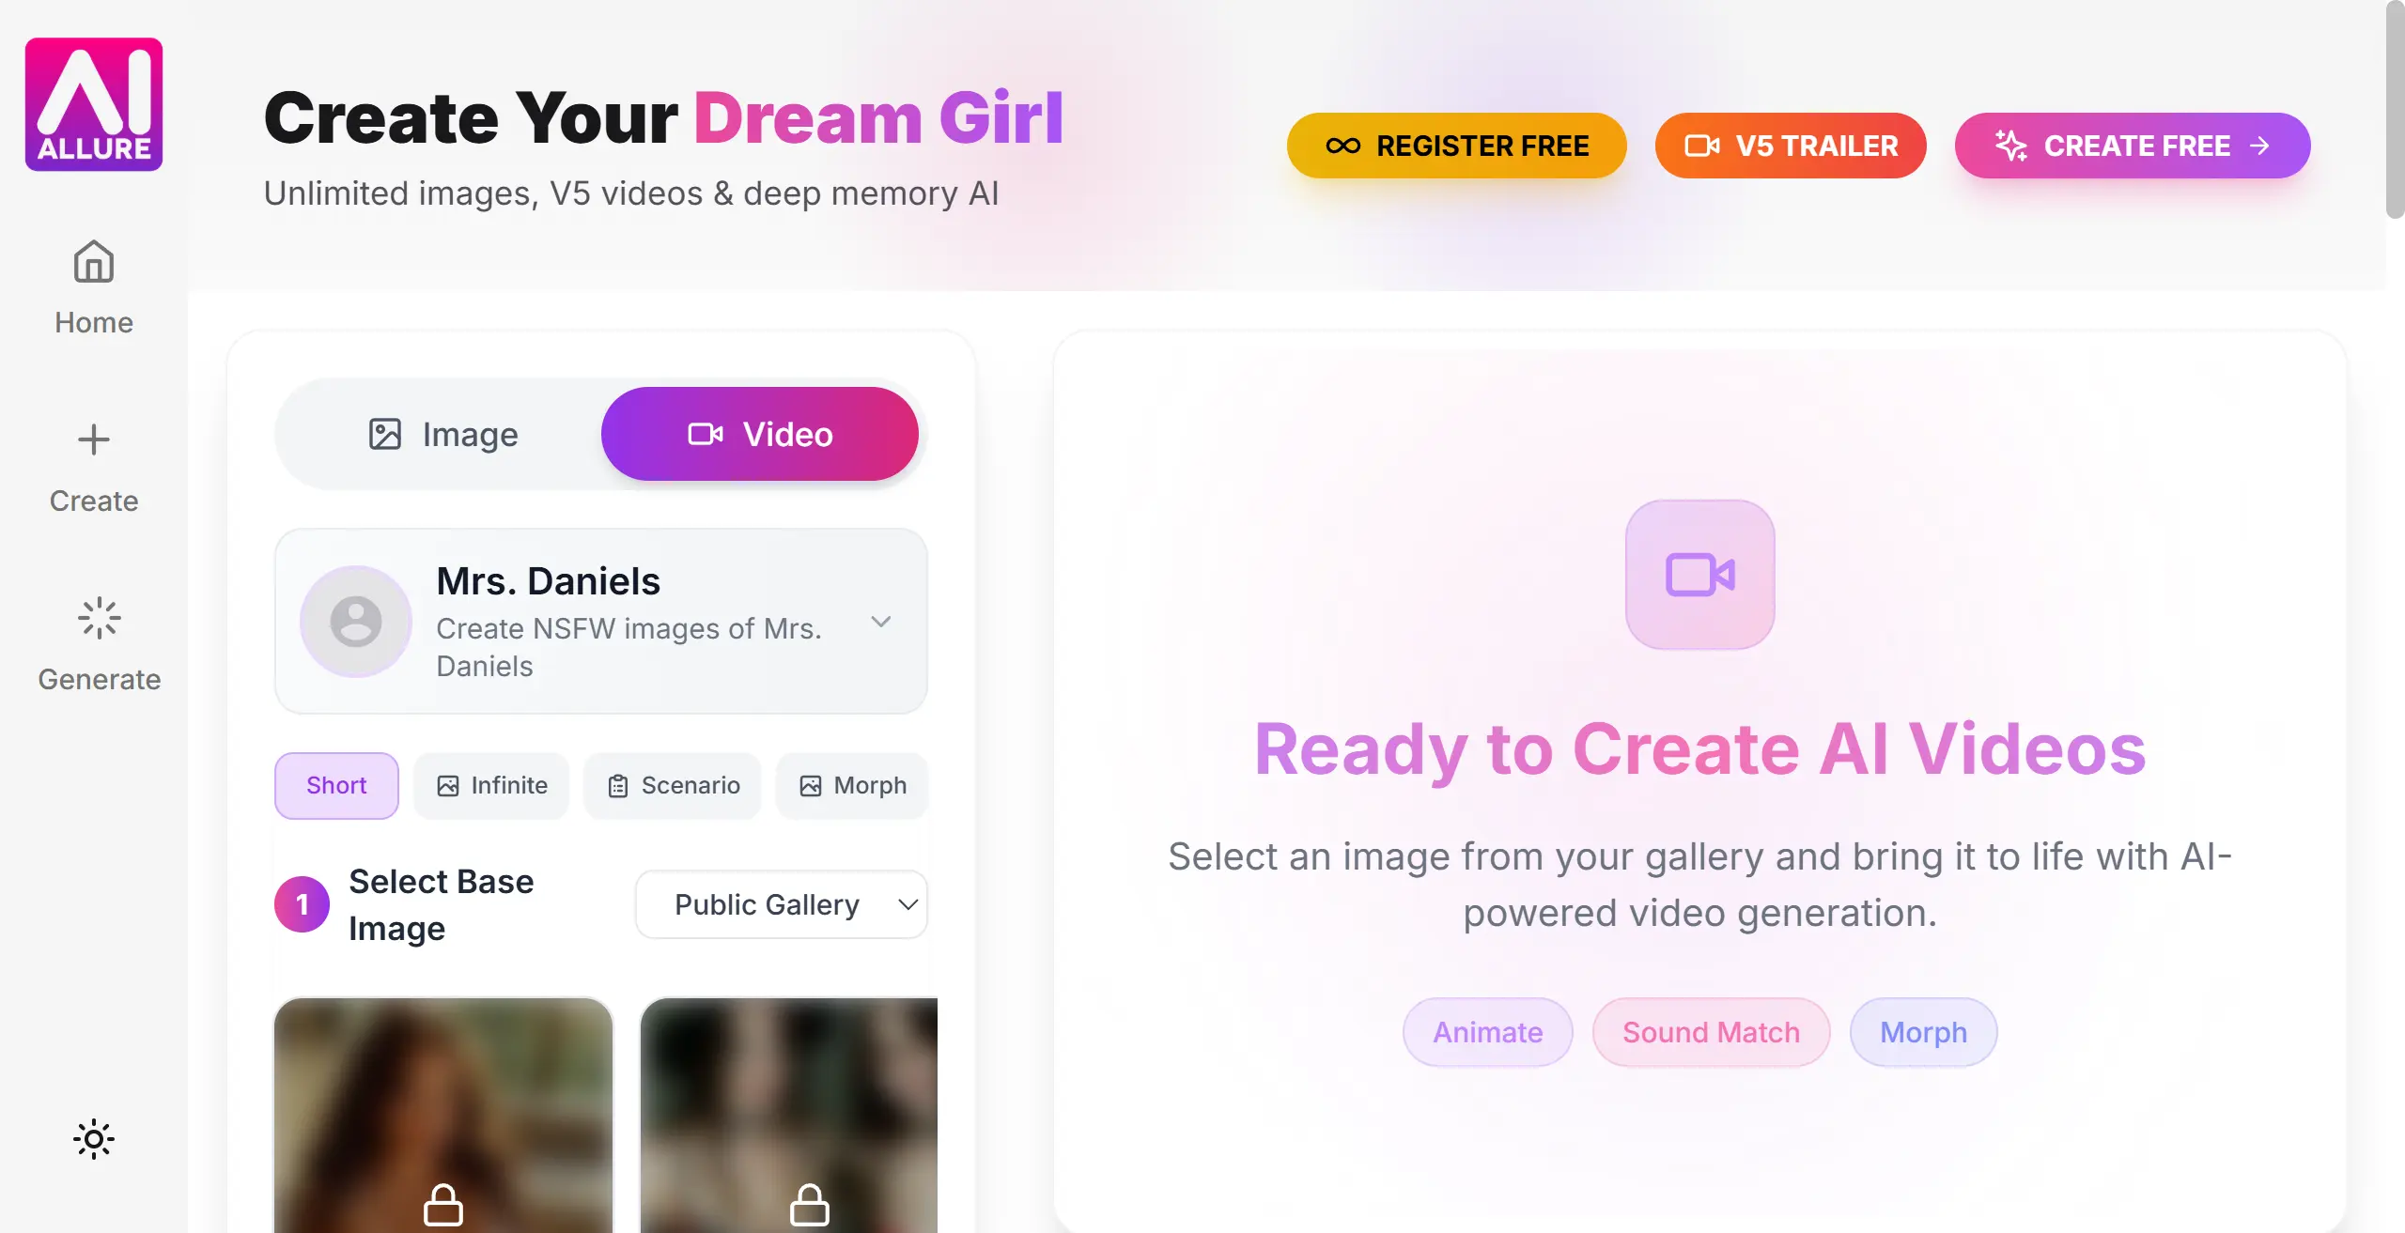Select the Scenario tab

point(673,785)
